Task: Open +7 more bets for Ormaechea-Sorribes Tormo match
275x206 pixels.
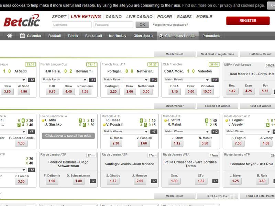Action: pos(216,181)
